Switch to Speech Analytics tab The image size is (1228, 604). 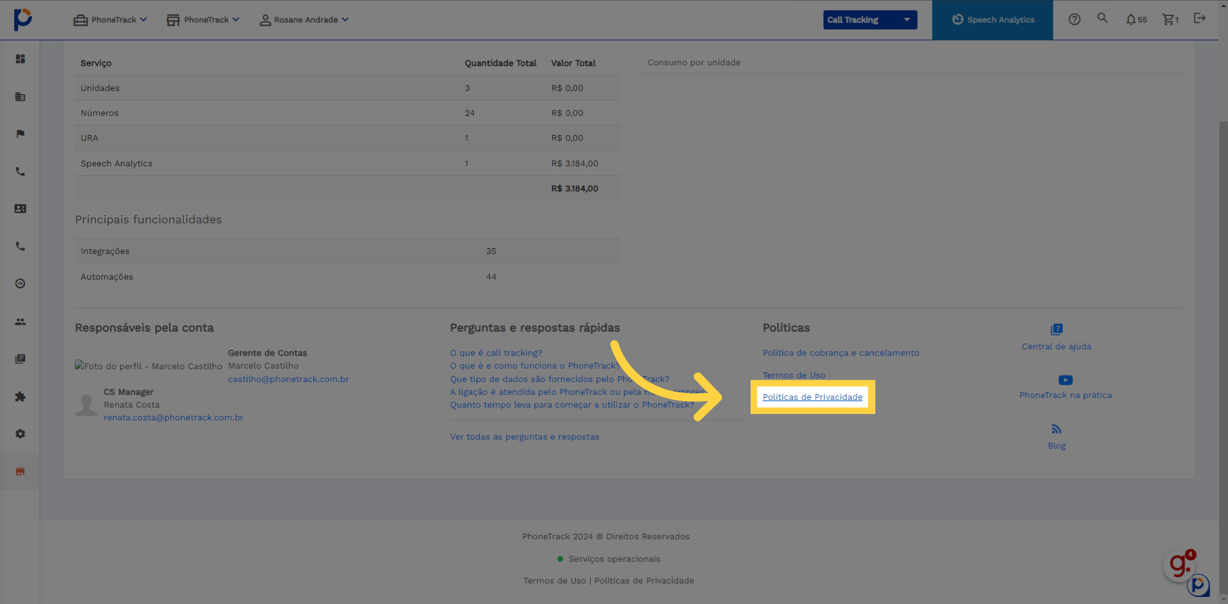993,20
